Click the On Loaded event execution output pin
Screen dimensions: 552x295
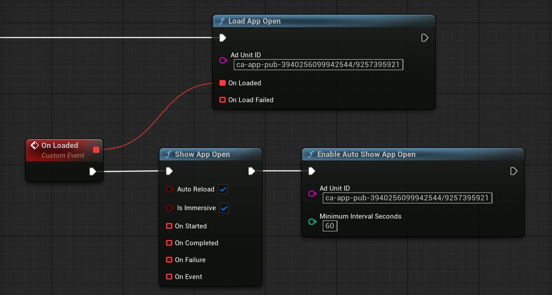93,171
